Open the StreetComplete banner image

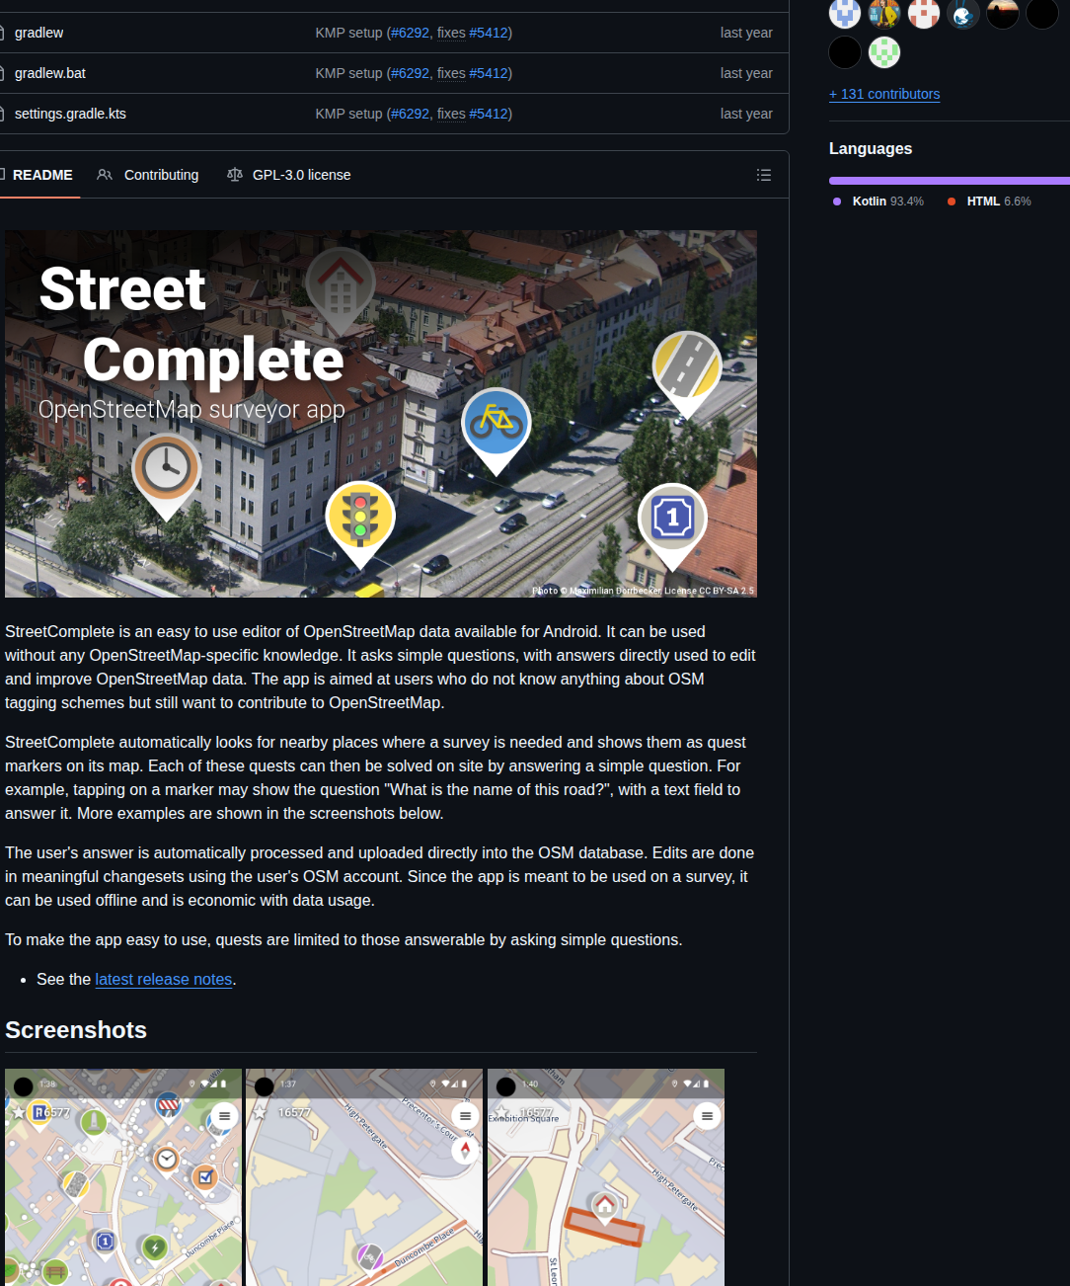(381, 414)
